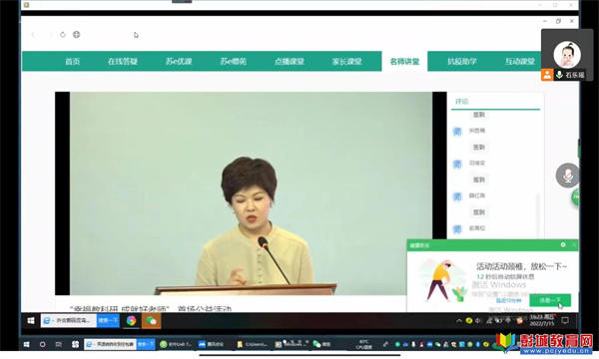
Task: Toggle 石乐瑶's green microphone icon
Action: tap(559, 75)
